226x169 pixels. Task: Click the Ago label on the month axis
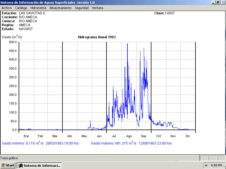point(129,136)
